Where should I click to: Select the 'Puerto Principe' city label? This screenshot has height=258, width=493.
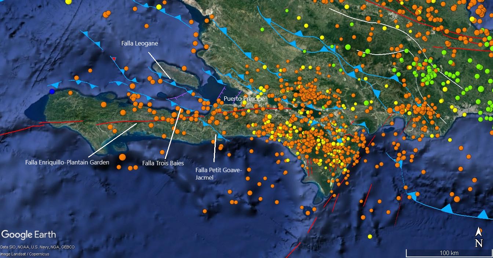(x=244, y=99)
